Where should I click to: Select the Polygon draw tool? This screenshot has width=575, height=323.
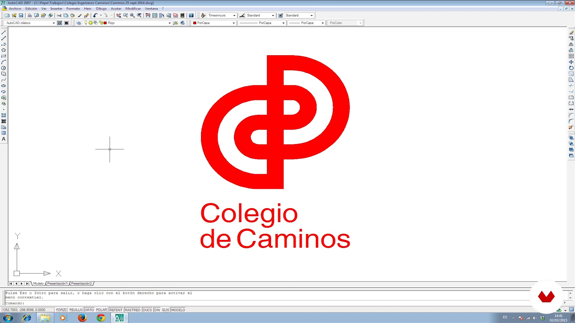pos(4,50)
